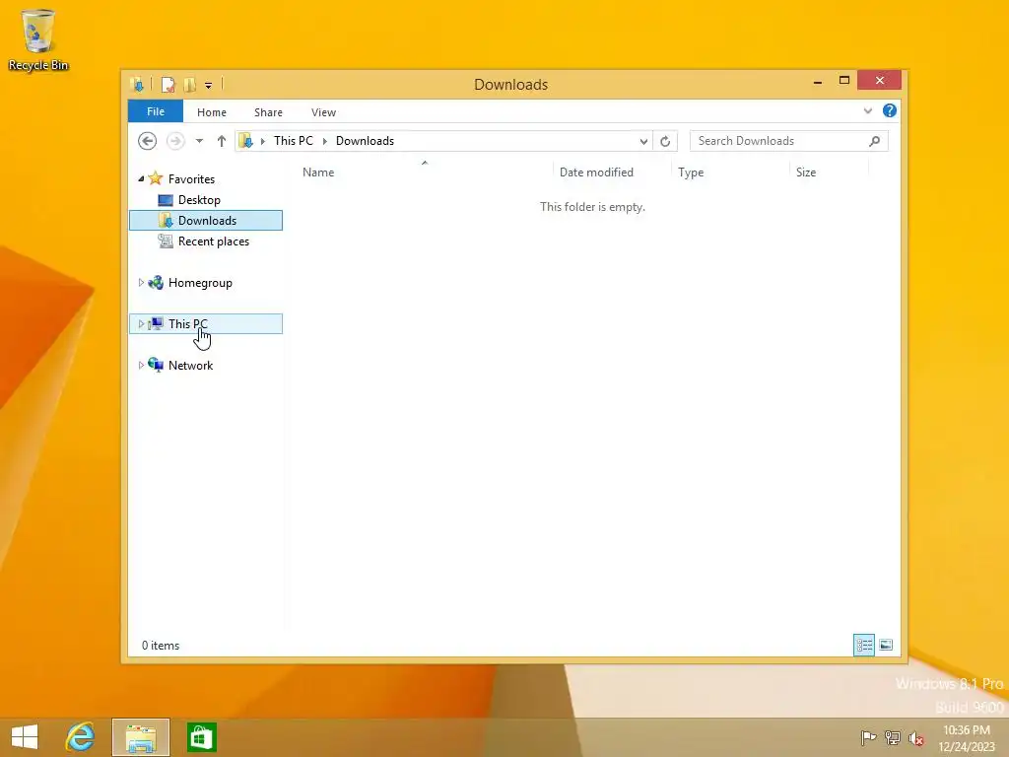The height and width of the screenshot is (757, 1009).
Task: Expand the Network tree node
Action: tap(141, 365)
